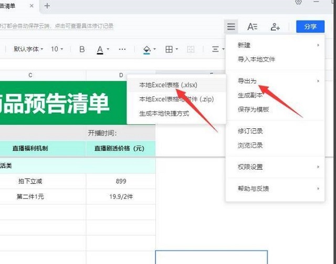Click the borders grid icon
Image resolution: width=336 pixels, height=264 pixels.
point(169,49)
